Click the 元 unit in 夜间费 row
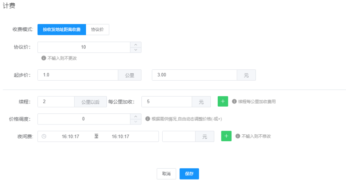Viewport: 346px width, 181px height. click(x=205, y=136)
